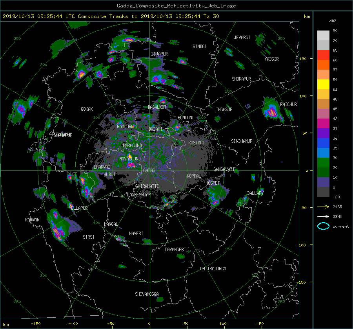This screenshot has height=329, width=353.
Task: Click the timestamp '2019/10/13 09:25:44 UTC Composite Tracks' text
Action: tap(66, 16)
